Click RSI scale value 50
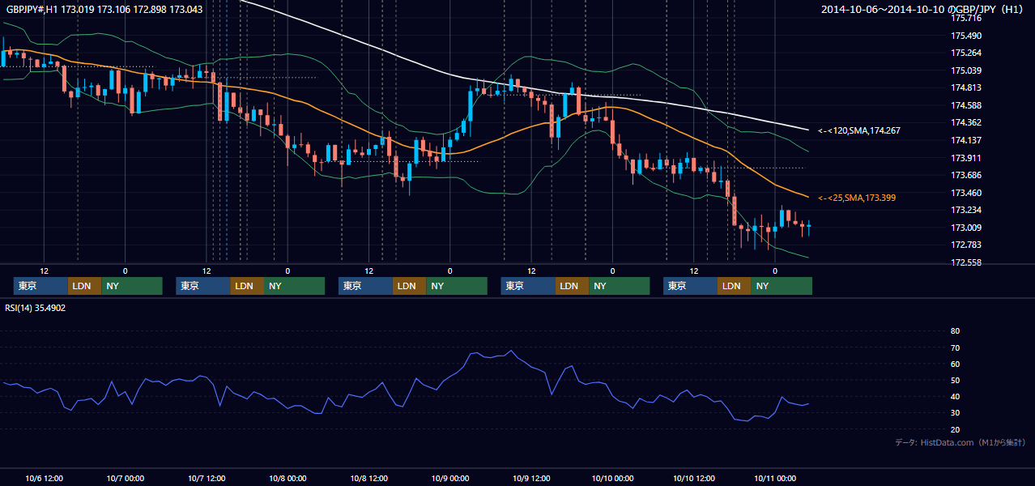Screen dimensions: 1035x486 tap(955, 381)
